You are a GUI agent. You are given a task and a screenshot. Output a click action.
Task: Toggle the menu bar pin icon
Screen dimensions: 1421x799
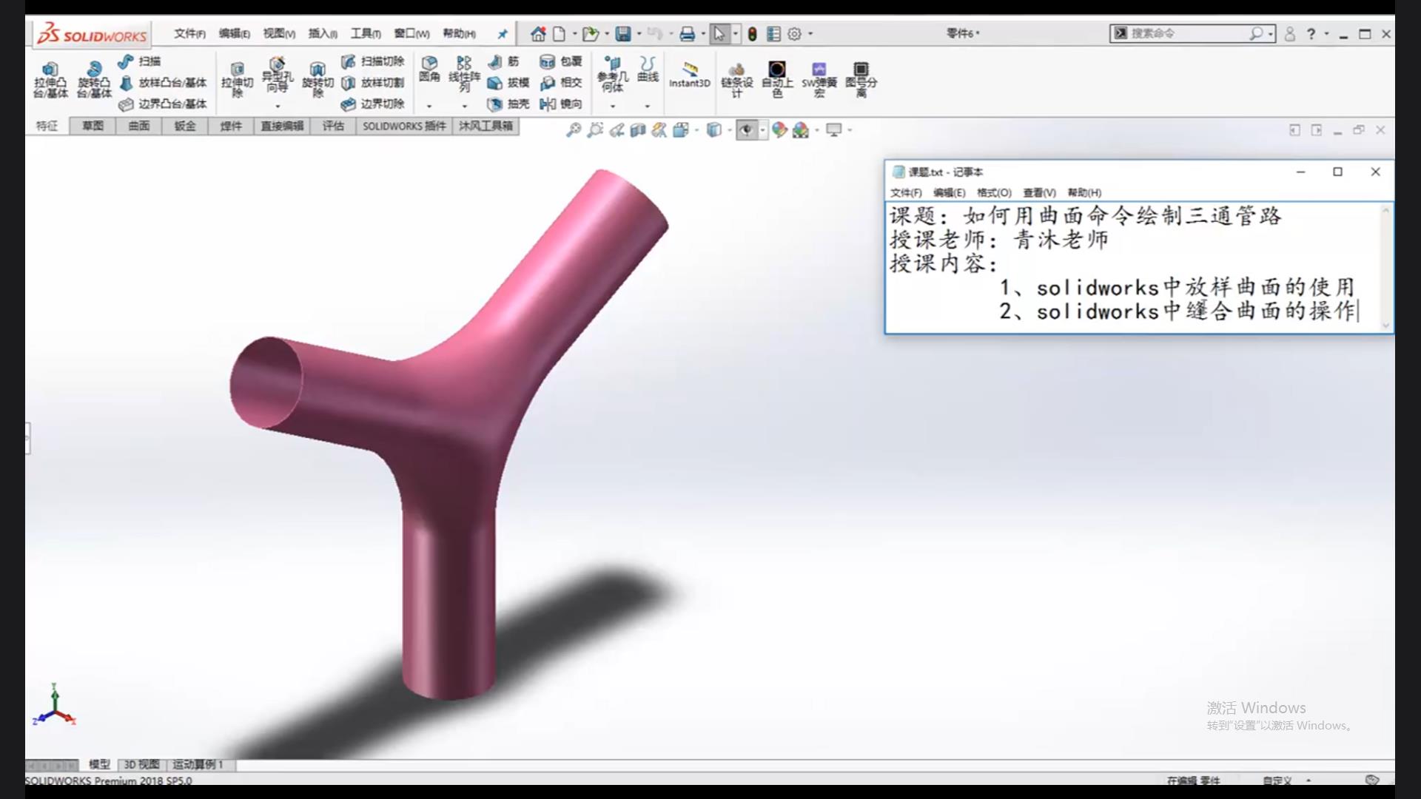(503, 34)
